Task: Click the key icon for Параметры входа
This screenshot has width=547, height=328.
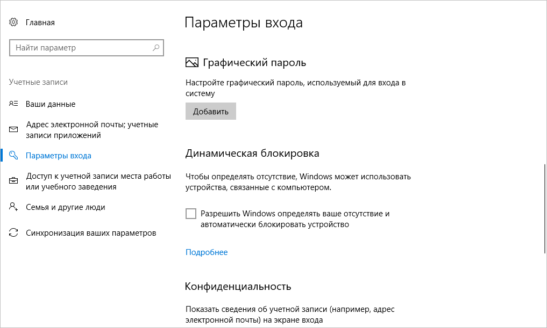Action: click(13, 155)
